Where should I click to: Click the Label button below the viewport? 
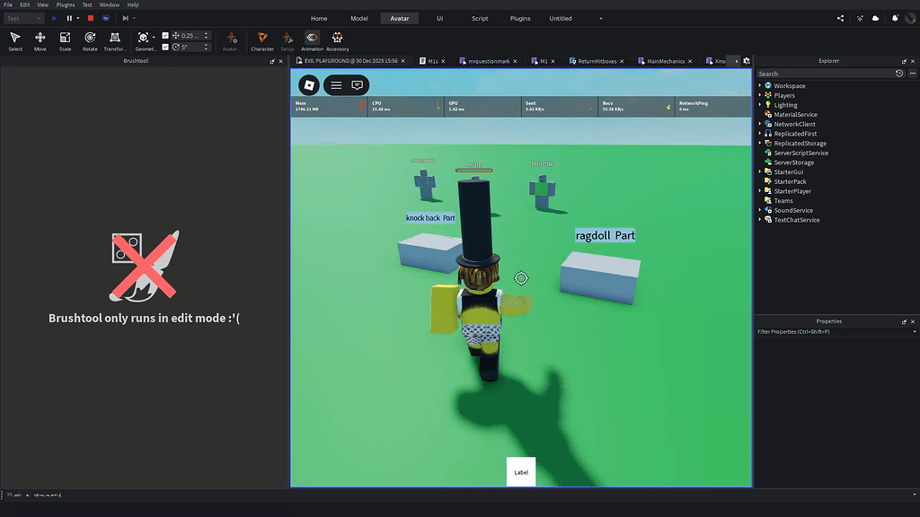(x=521, y=470)
